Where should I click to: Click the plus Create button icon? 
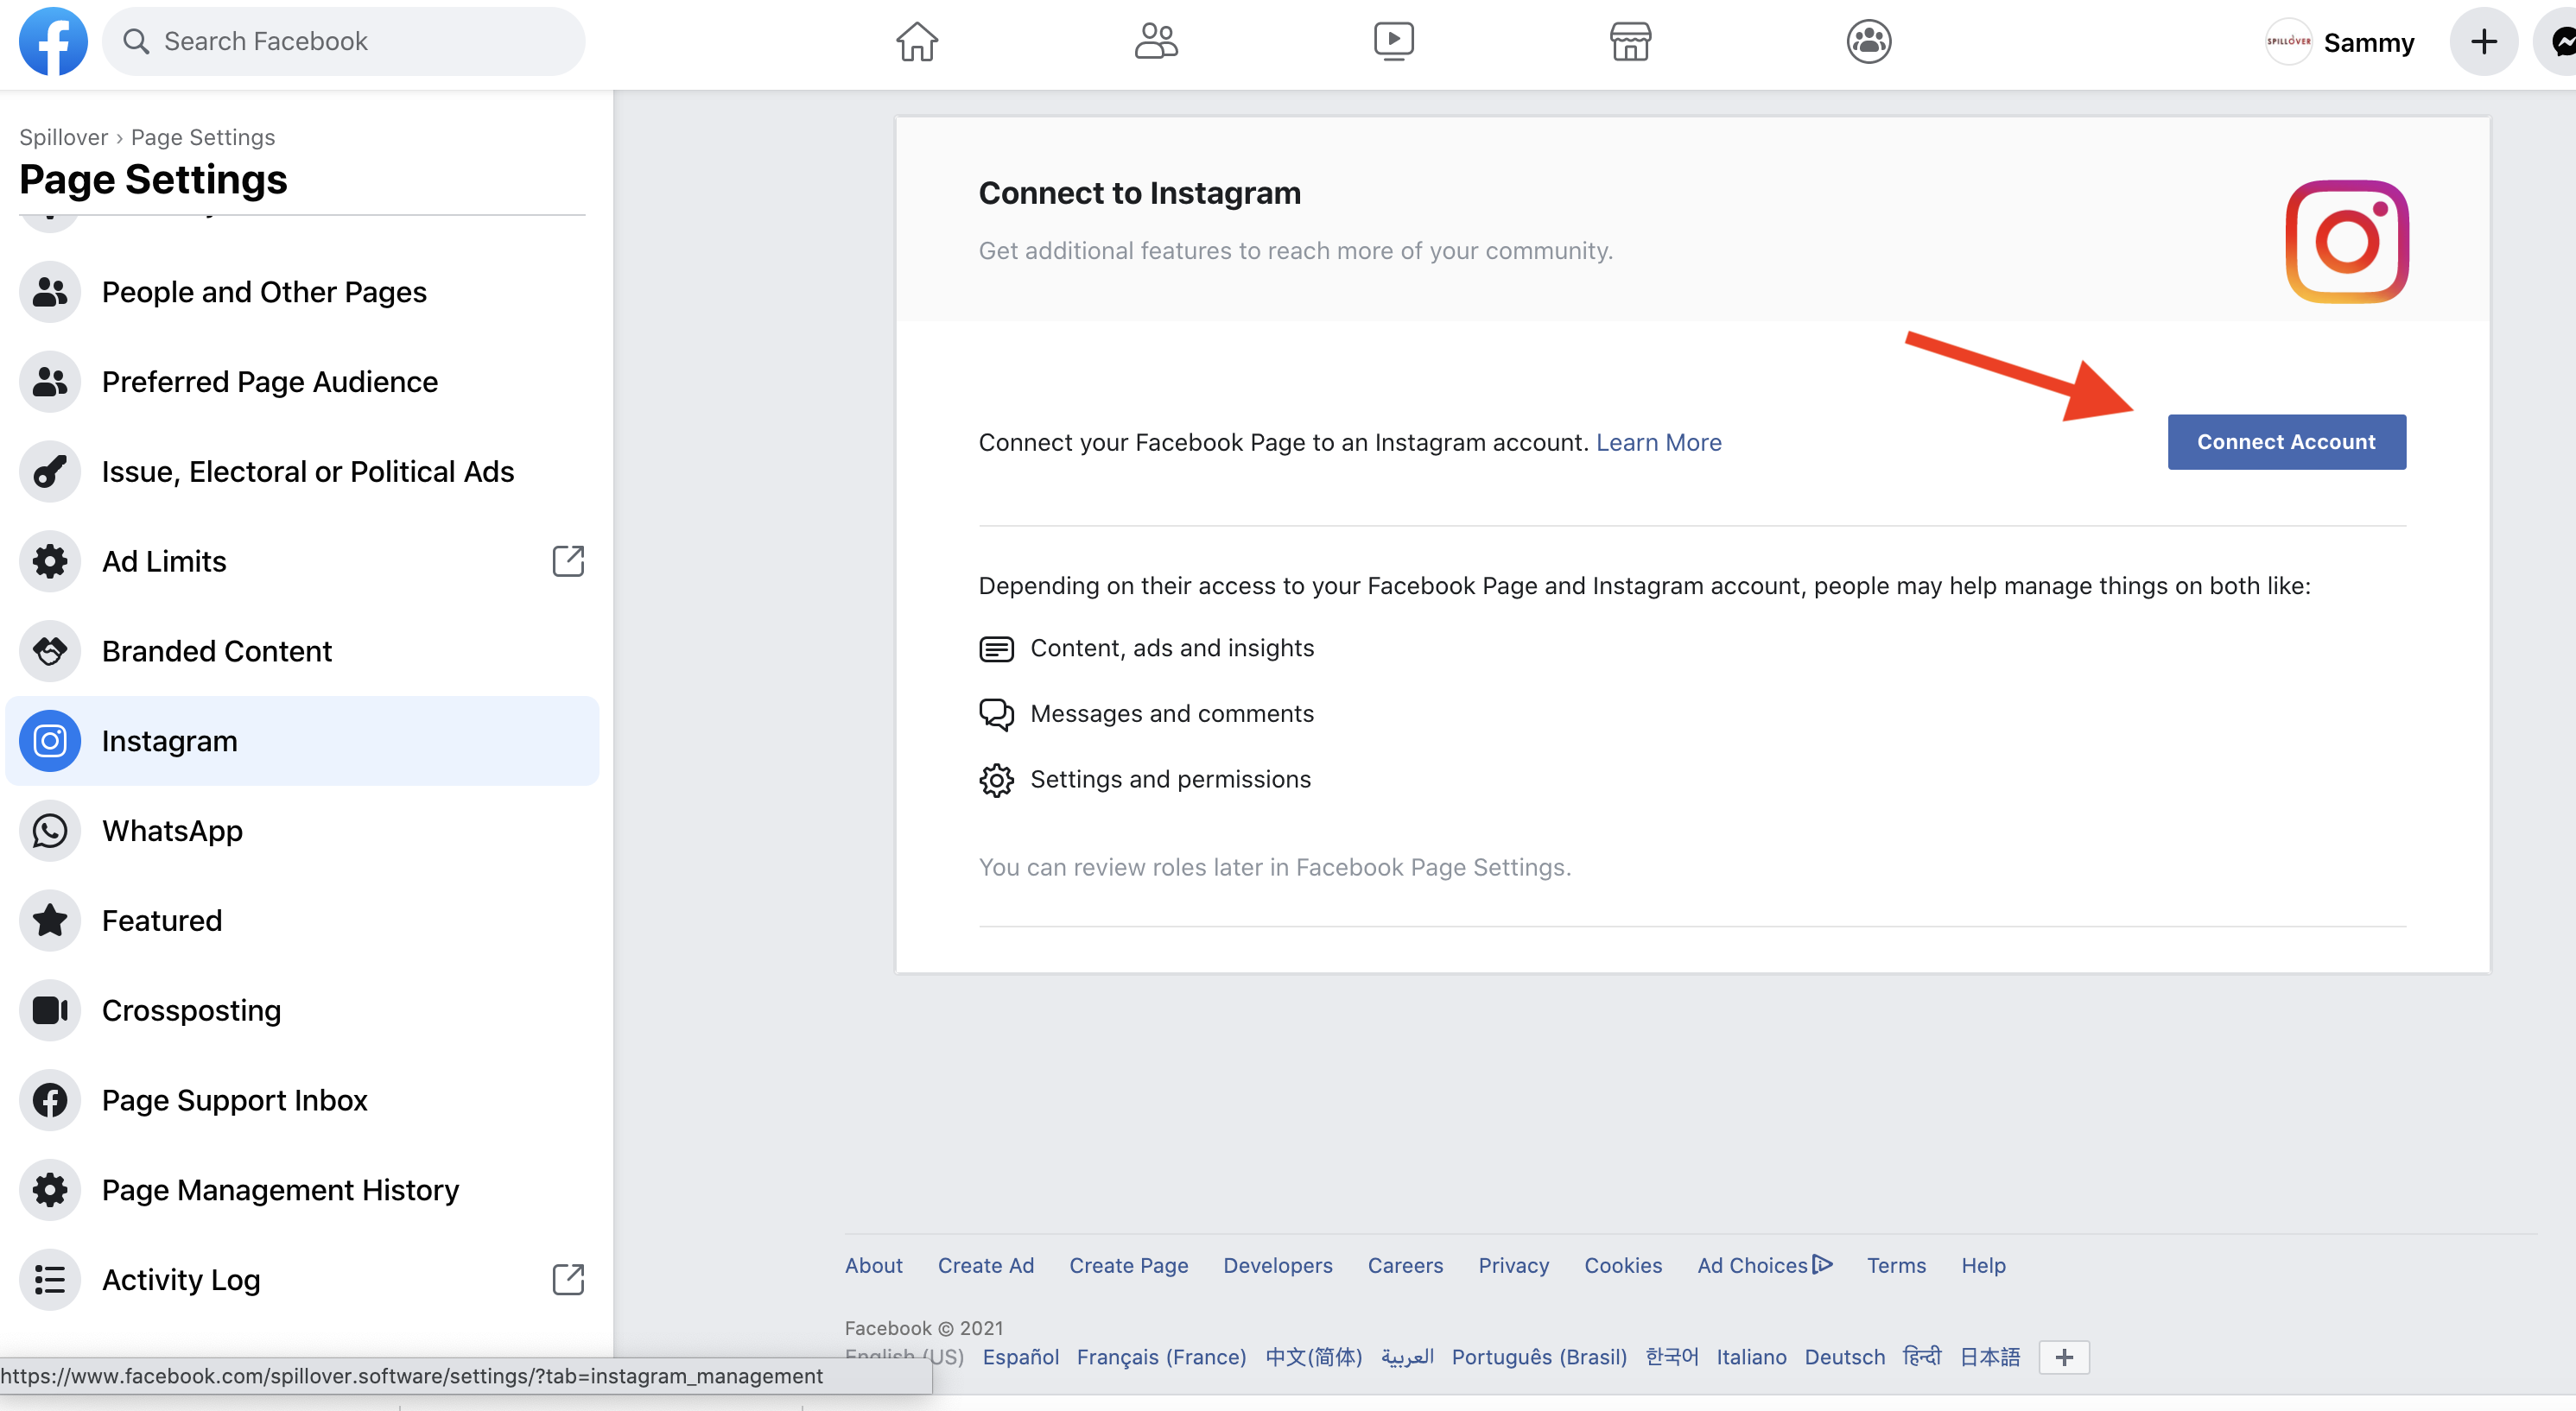click(2483, 41)
